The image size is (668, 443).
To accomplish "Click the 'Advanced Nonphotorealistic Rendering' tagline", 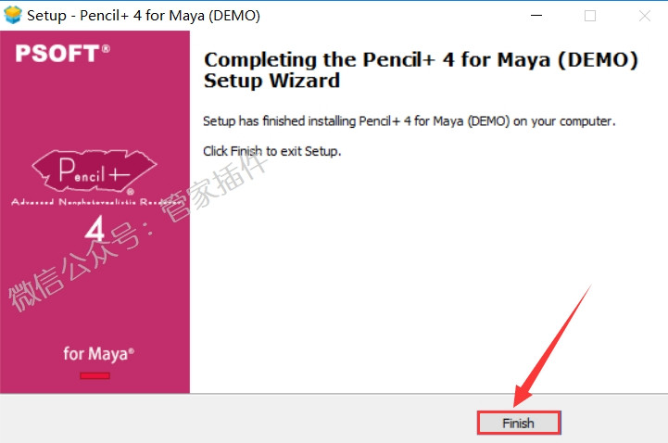I will (95, 202).
